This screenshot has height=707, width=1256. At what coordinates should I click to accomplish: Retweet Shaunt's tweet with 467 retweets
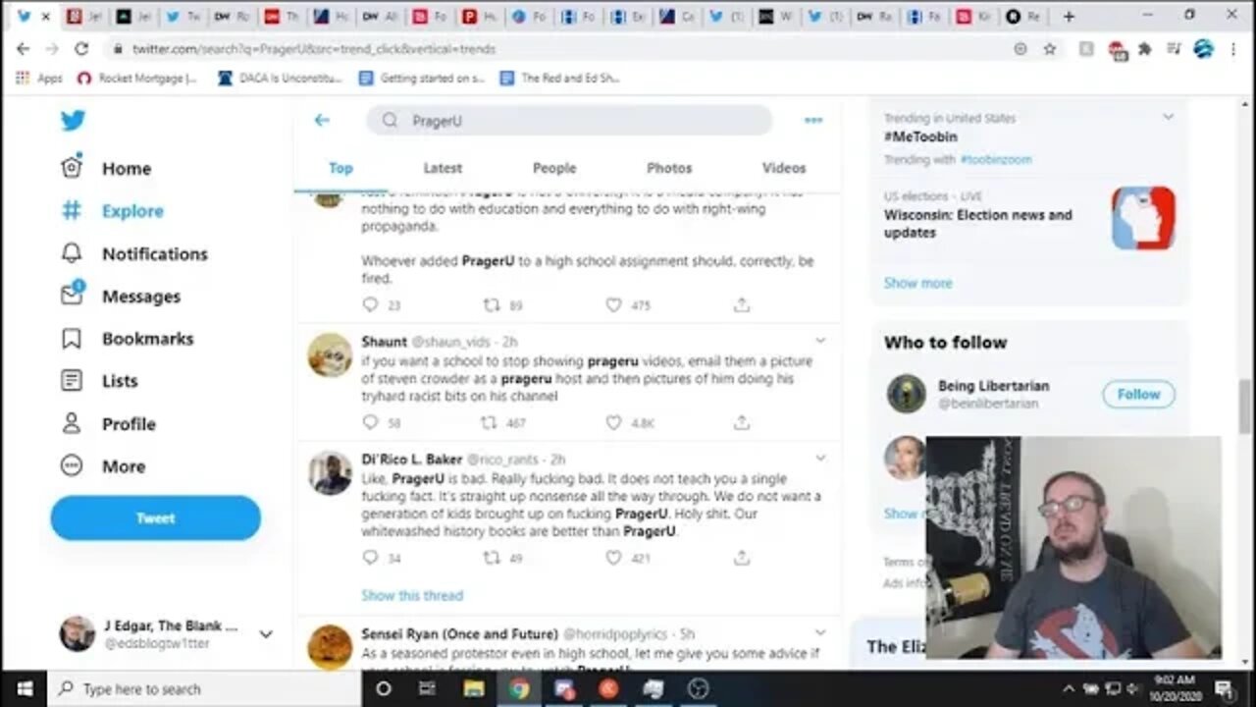(x=489, y=422)
